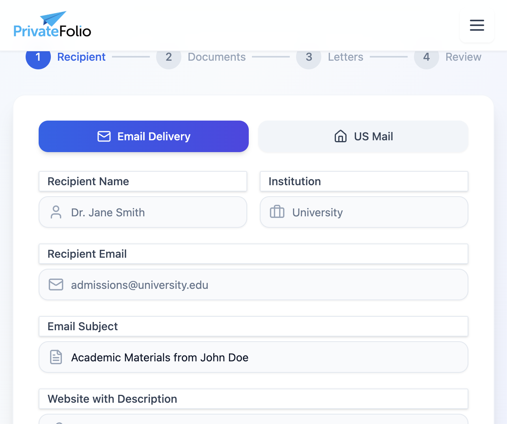Click the Website with Description label
Image resolution: width=507 pixels, height=424 pixels.
coord(112,399)
